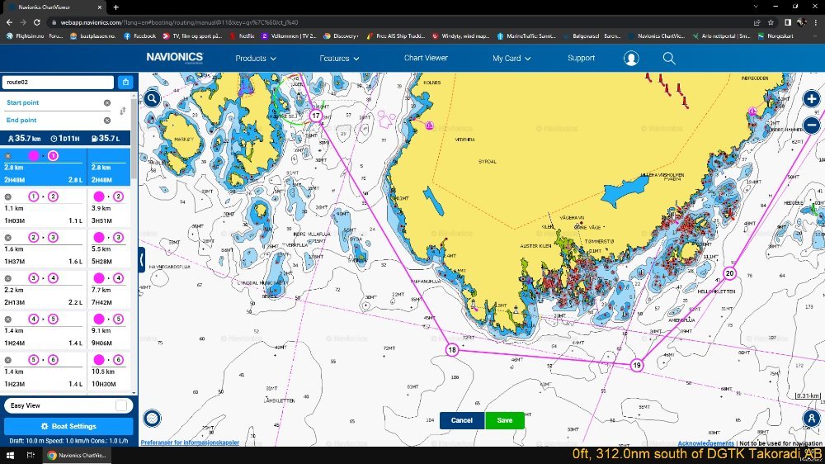The height and width of the screenshot is (464, 825).
Task: Open Navionics ChartViewer in Windows taskbar
Action: click(77, 455)
